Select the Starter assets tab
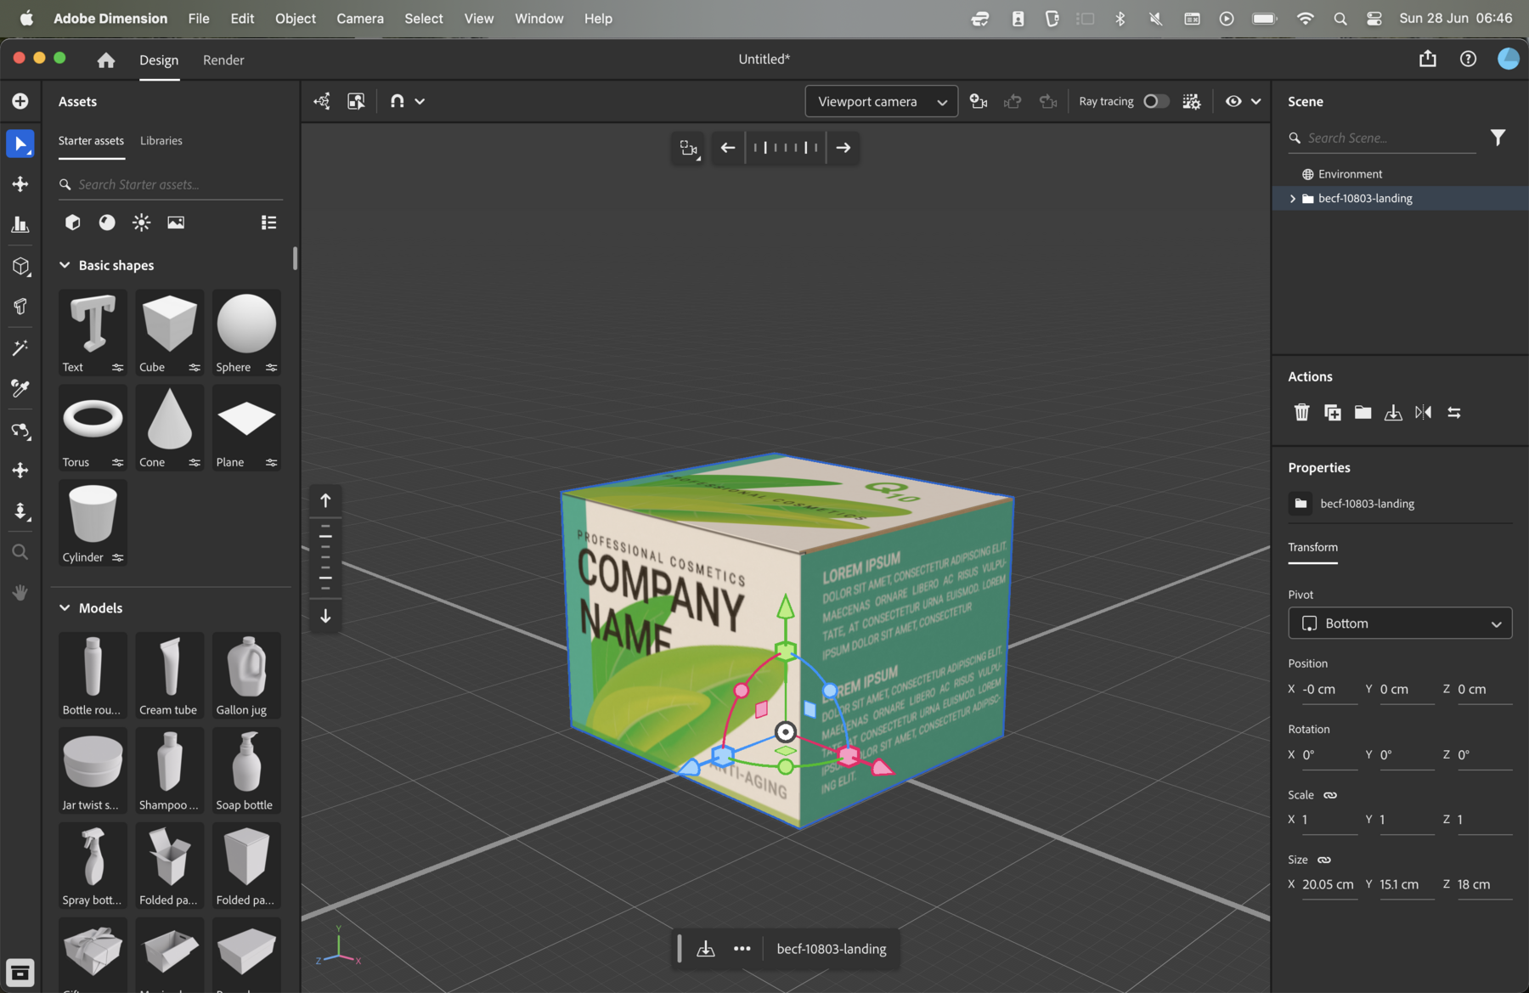Viewport: 1529px width, 993px height. pos(91,140)
